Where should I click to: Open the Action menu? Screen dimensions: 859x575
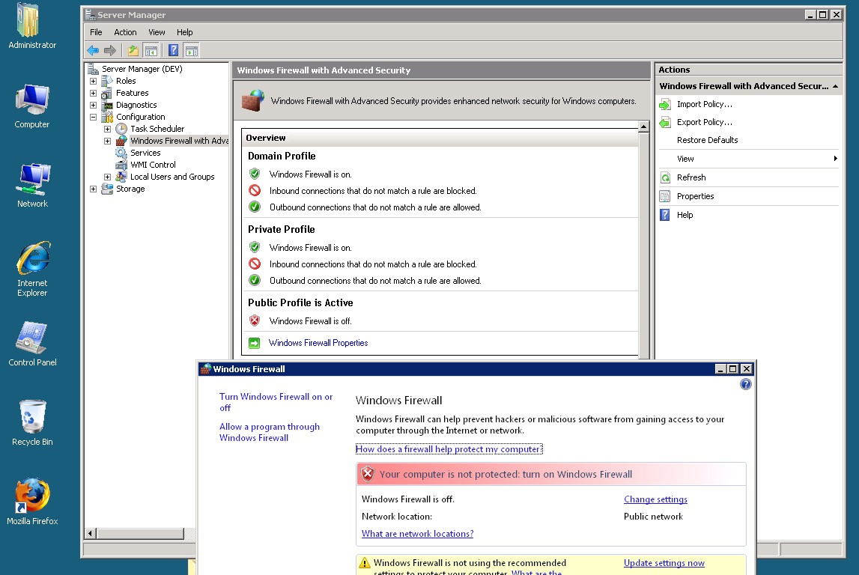tap(124, 32)
